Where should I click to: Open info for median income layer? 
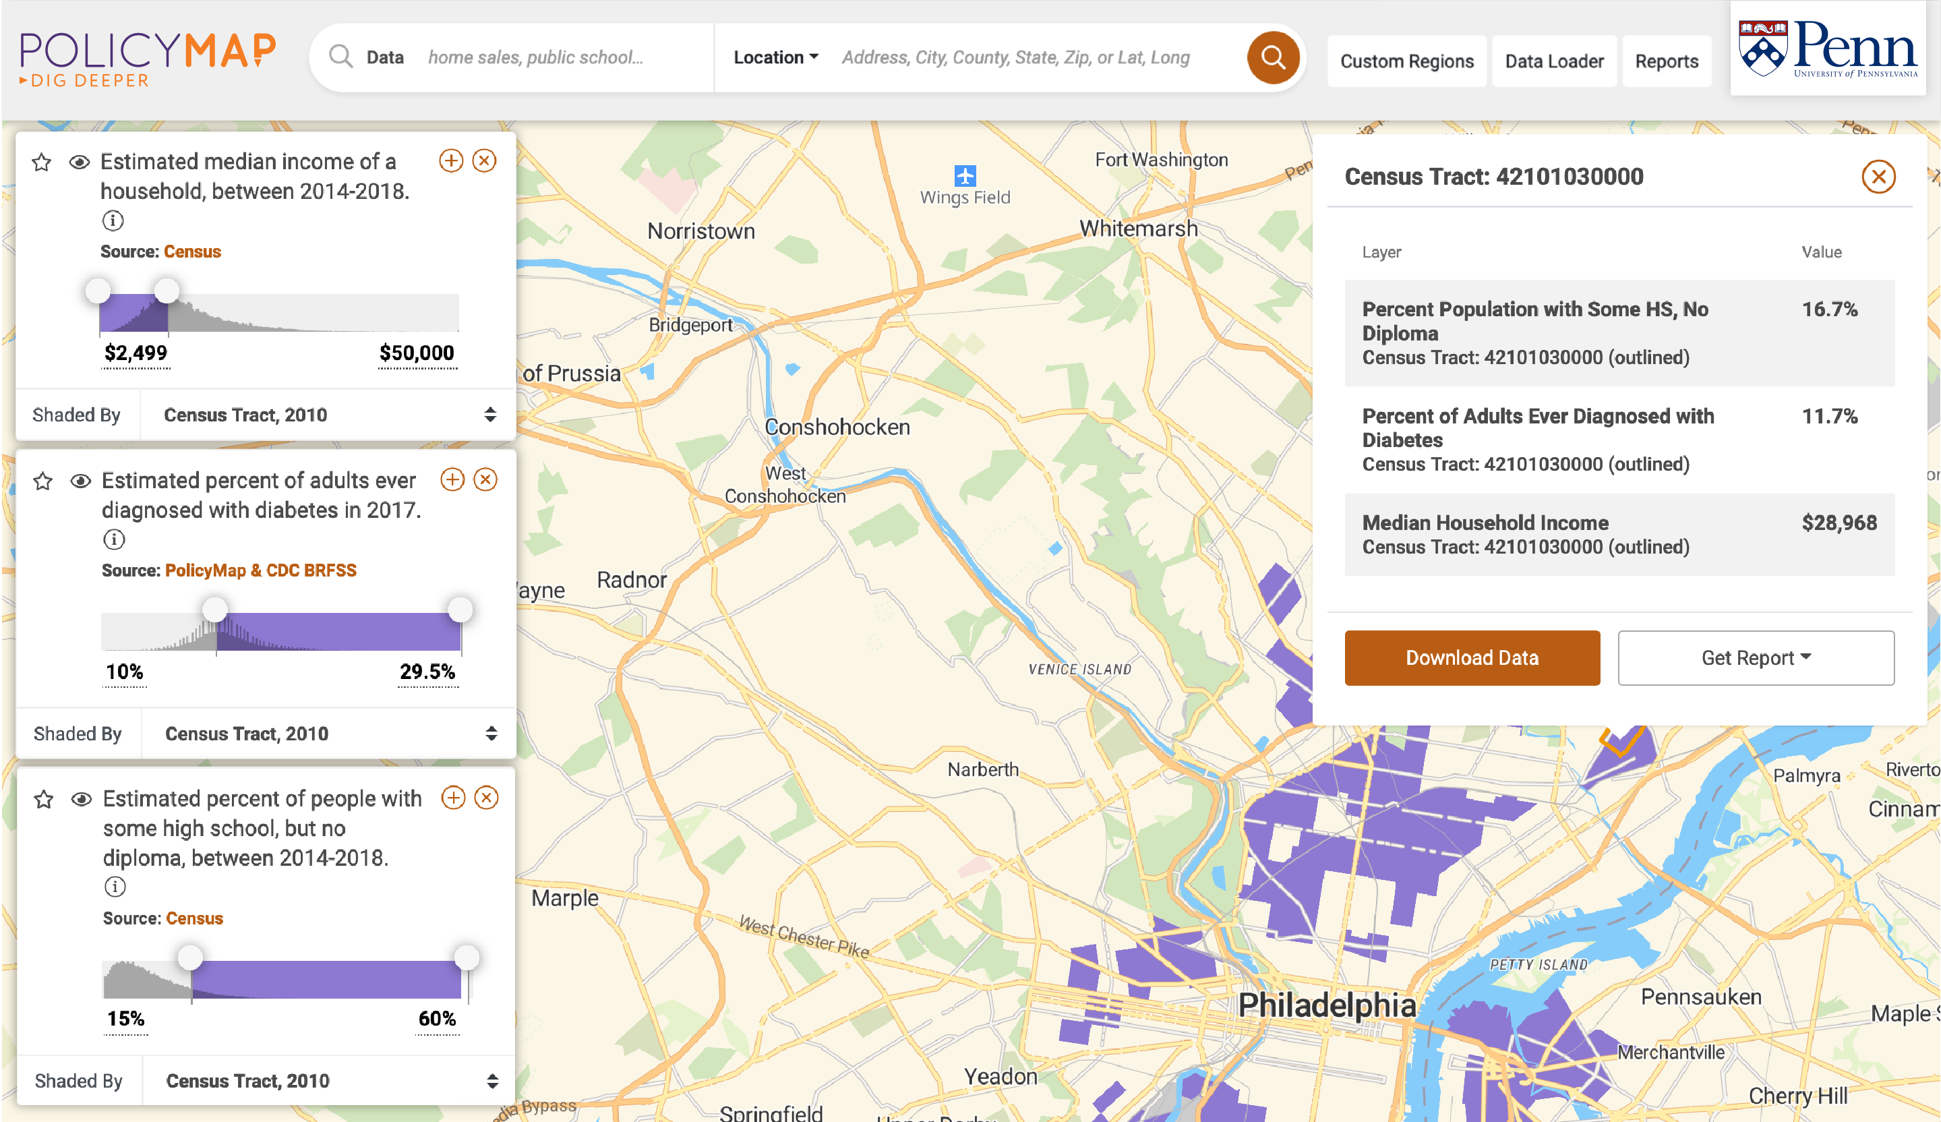[x=113, y=221]
